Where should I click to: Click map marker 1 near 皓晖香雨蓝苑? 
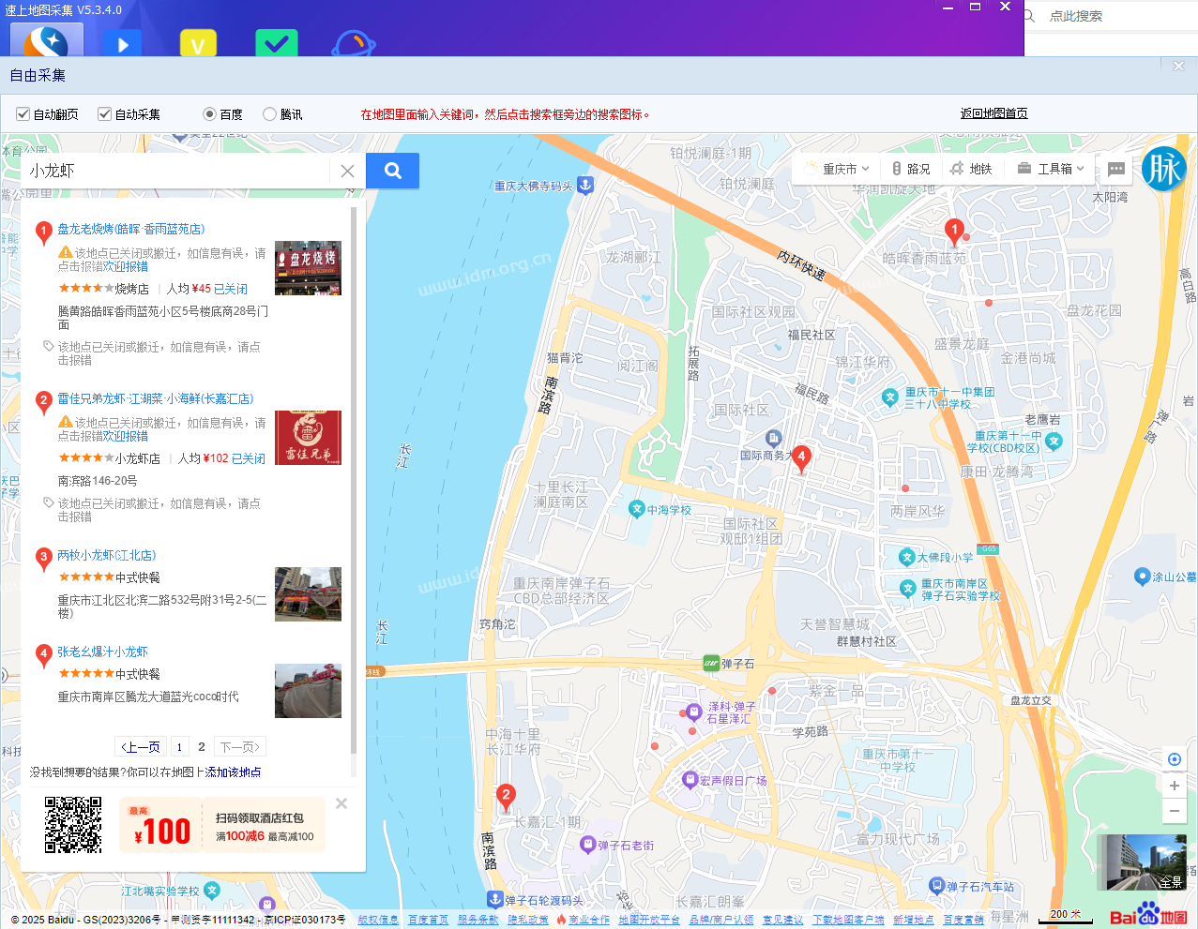pos(954,232)
